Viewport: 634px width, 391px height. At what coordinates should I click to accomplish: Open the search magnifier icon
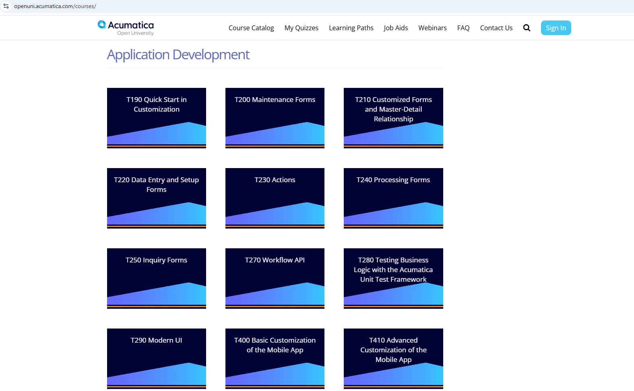527,28
